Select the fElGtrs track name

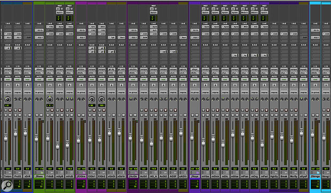[x=81, y=176]
